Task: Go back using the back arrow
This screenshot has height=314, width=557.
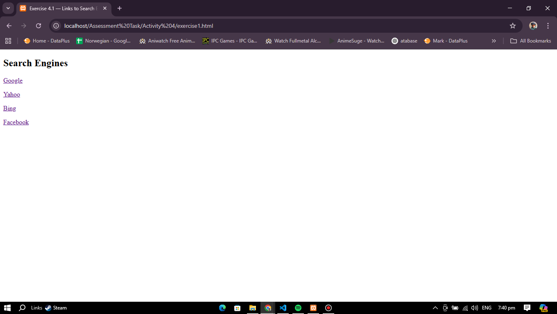Action: [x=9, y=26]
